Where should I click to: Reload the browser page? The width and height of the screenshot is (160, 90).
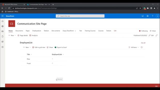[9, 8]
